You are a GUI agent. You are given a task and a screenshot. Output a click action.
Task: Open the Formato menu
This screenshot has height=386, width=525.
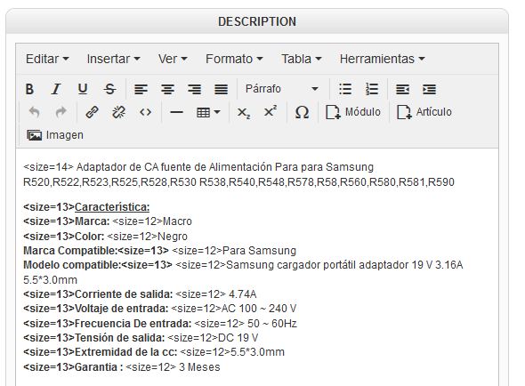click(x=234, y=59)
